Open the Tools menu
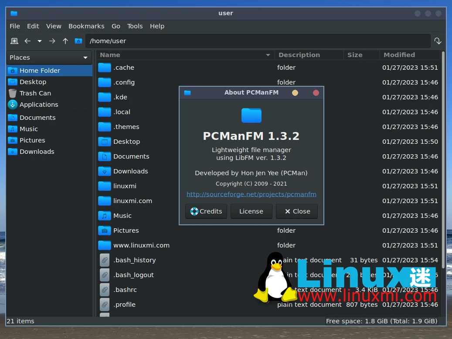This screenshot has height=339, width=452. click(135, 26)
